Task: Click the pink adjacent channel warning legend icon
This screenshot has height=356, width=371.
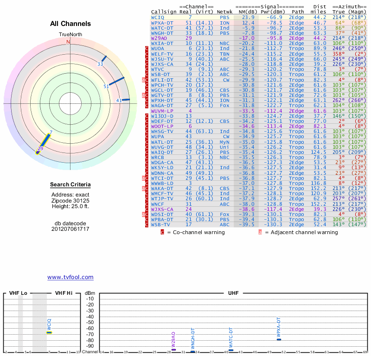Action: [x=260, y=232]
